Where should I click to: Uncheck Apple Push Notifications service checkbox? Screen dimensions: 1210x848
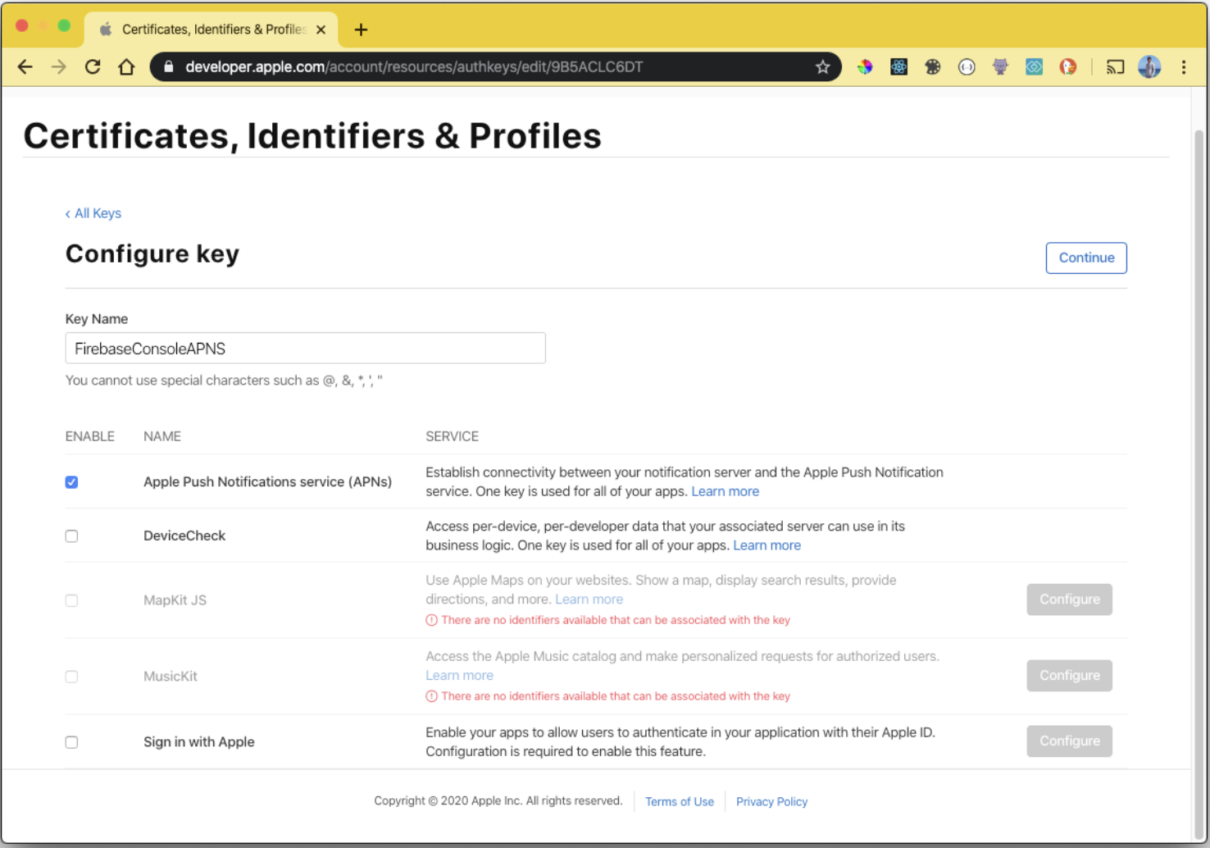coord(72,482)
